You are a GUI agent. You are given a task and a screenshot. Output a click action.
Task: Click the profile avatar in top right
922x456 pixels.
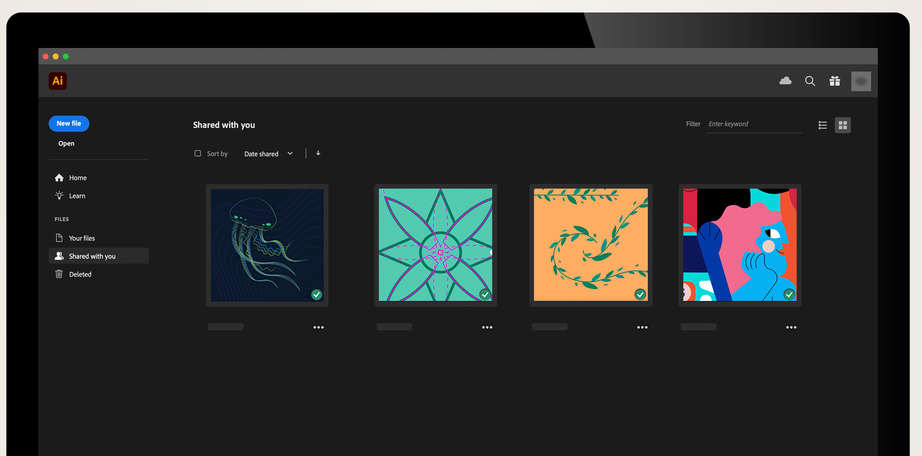pyautogui.click(x=861, y=81)
